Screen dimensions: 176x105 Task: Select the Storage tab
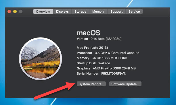pyautogui.click(x=80, y=11)
